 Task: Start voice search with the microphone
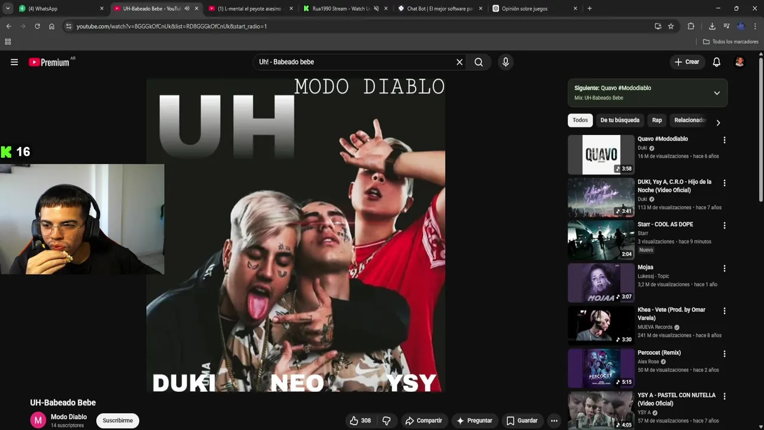(x=506, y=62)
